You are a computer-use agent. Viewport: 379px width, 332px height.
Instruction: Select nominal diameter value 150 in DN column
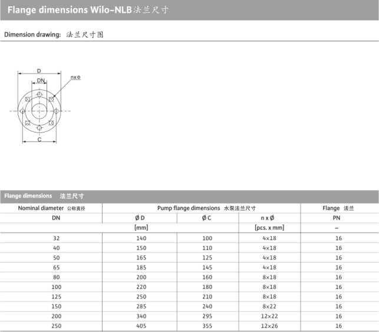click(x=57, y=307)
